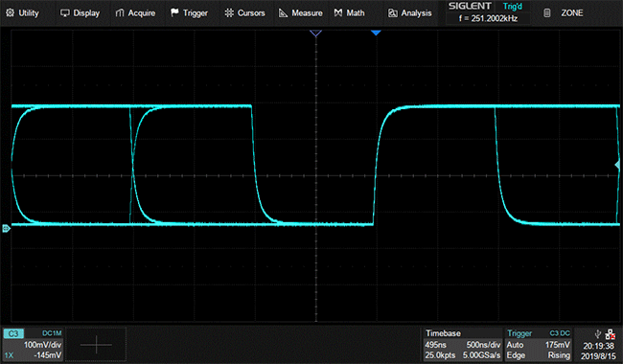Open the Trigger settings box

[538, 344]
